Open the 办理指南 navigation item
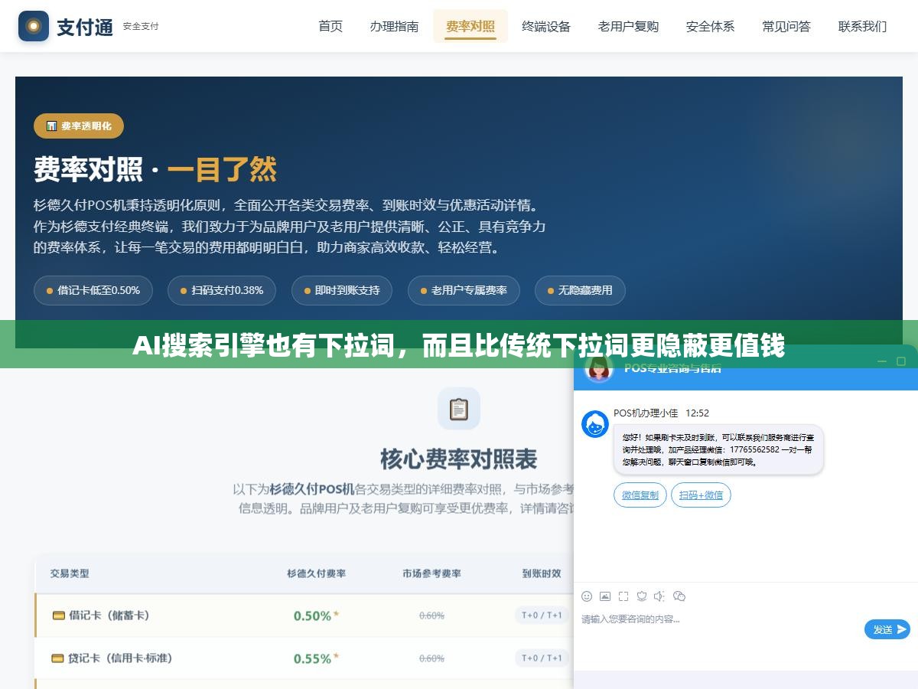918x689 pixels. [394, 26]
